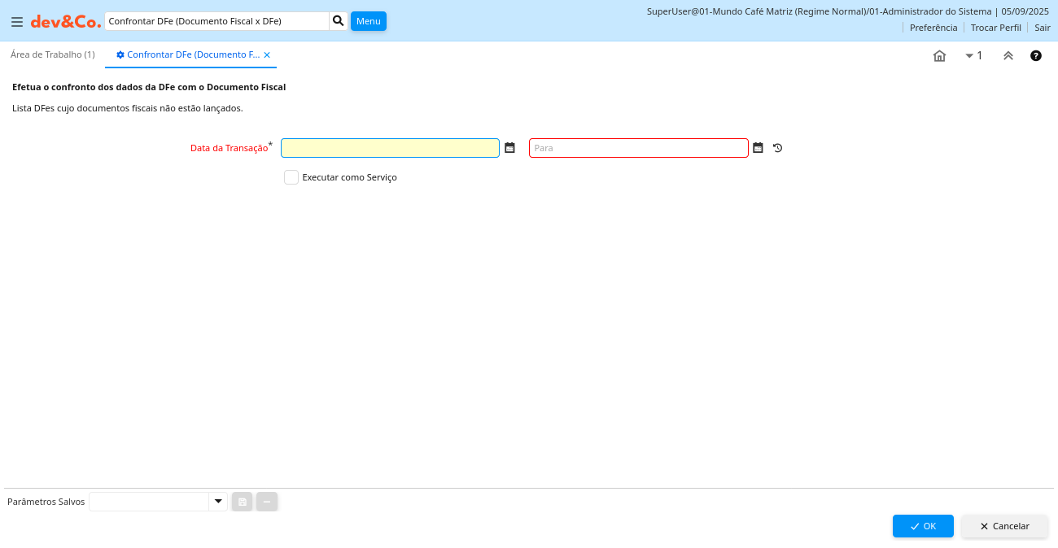Collapse header with double chevron icon
Screen dimensions: 1058x548
[x=1008, y=56]
